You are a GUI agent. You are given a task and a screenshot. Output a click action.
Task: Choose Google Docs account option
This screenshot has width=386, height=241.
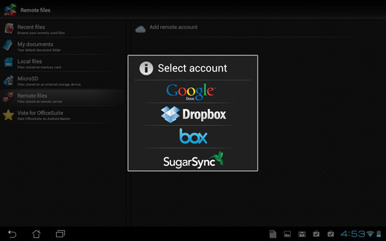click(x=193, y=92)
